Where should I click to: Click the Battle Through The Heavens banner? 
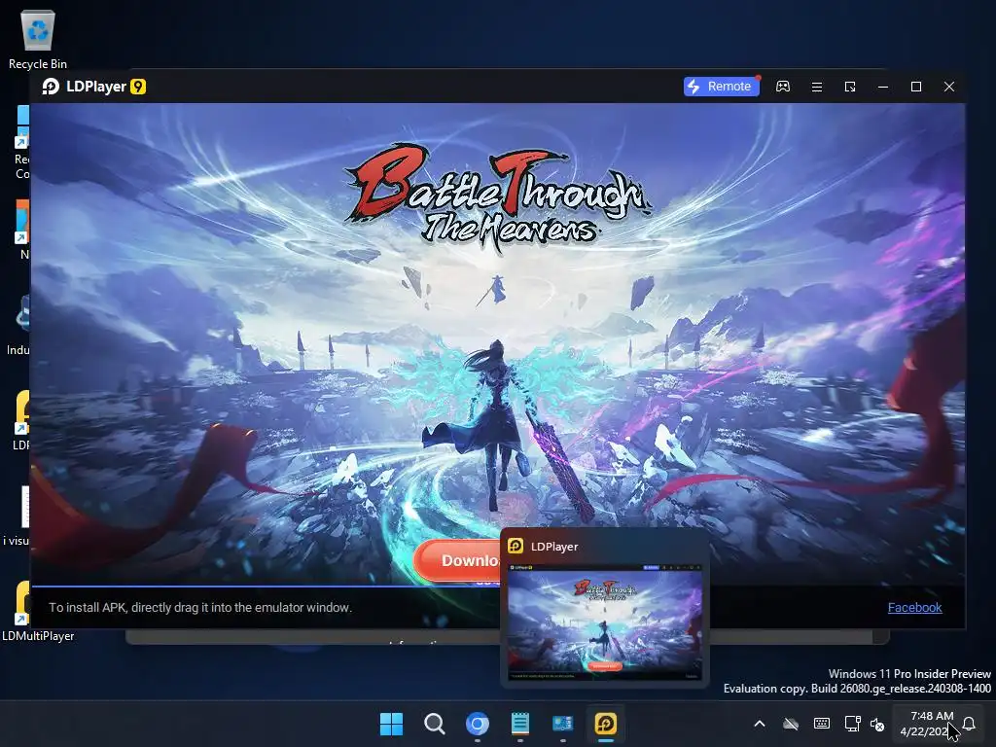coord(498,343)
